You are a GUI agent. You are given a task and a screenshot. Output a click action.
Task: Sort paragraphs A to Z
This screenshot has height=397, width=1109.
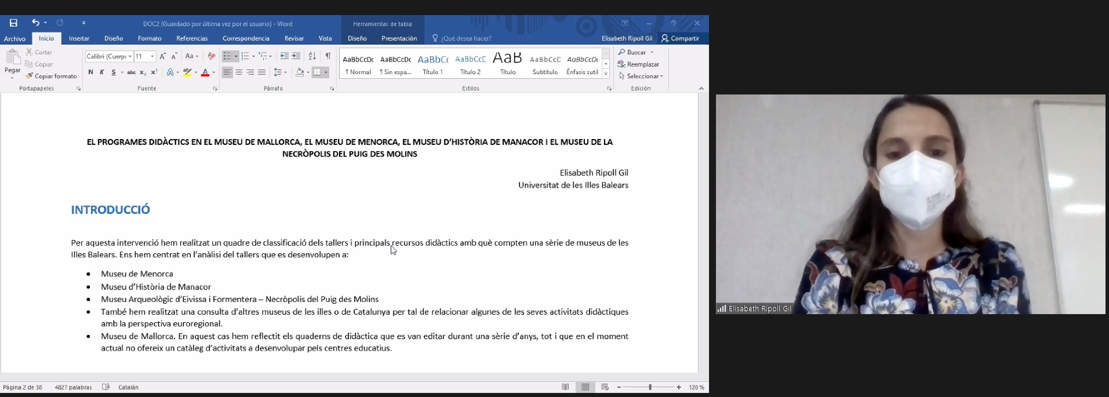pos(312,56)
